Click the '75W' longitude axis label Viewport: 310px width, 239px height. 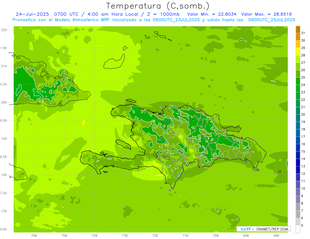[64, 235]
